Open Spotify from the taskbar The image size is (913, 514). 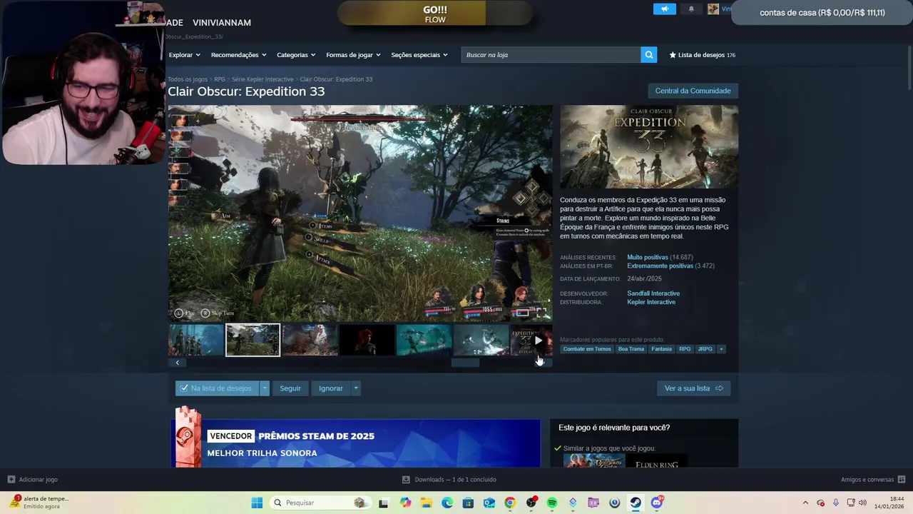pyautogui.click(x=552, y=503)
